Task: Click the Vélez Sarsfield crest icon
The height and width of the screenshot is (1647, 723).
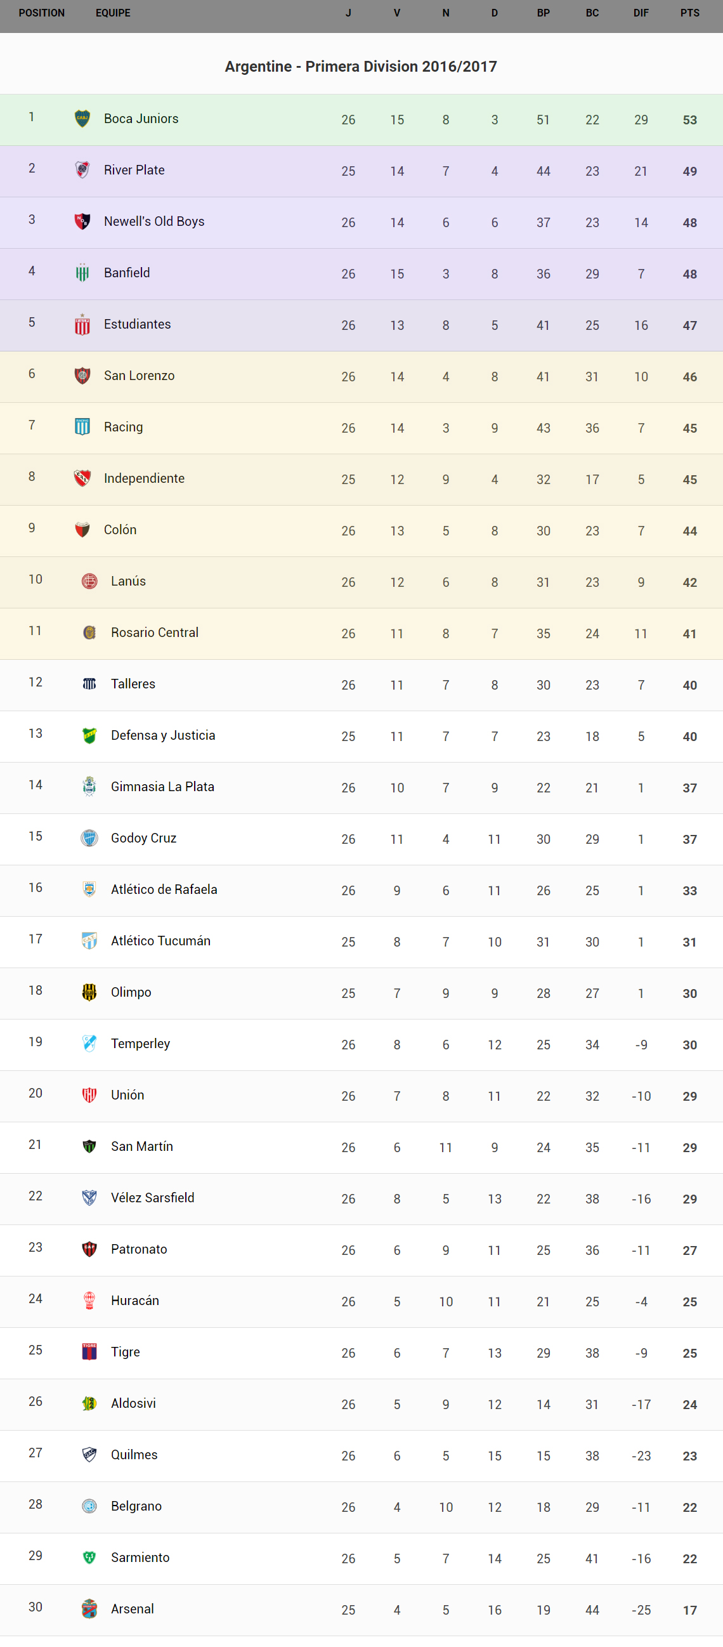Action: [x=89, y=1198]
